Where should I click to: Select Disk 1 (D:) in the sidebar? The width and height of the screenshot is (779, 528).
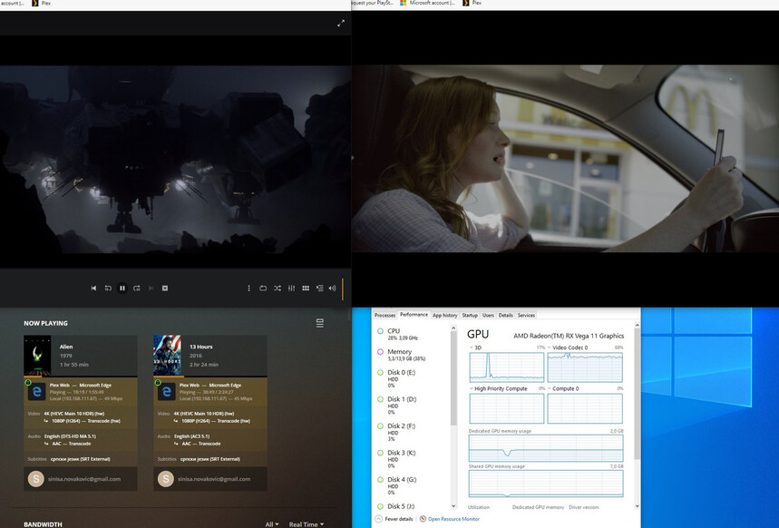tap(413, 406)
